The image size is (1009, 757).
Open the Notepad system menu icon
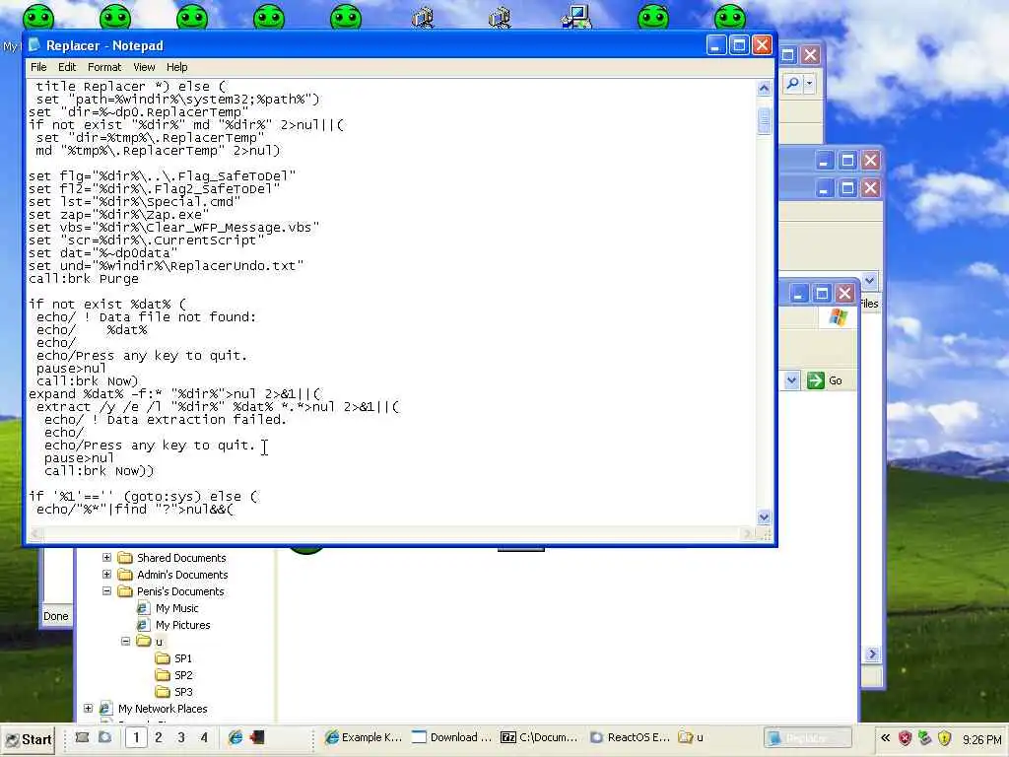tap(34, 45)
